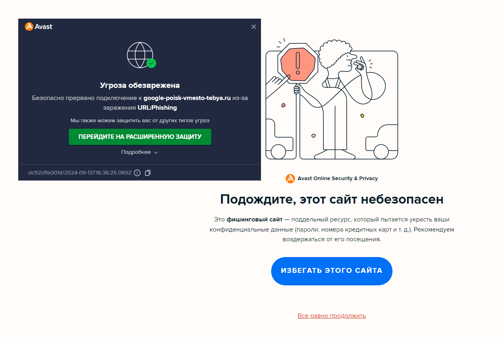Click the green checkmark badge on the globe
503x338 pixels.
151,63
